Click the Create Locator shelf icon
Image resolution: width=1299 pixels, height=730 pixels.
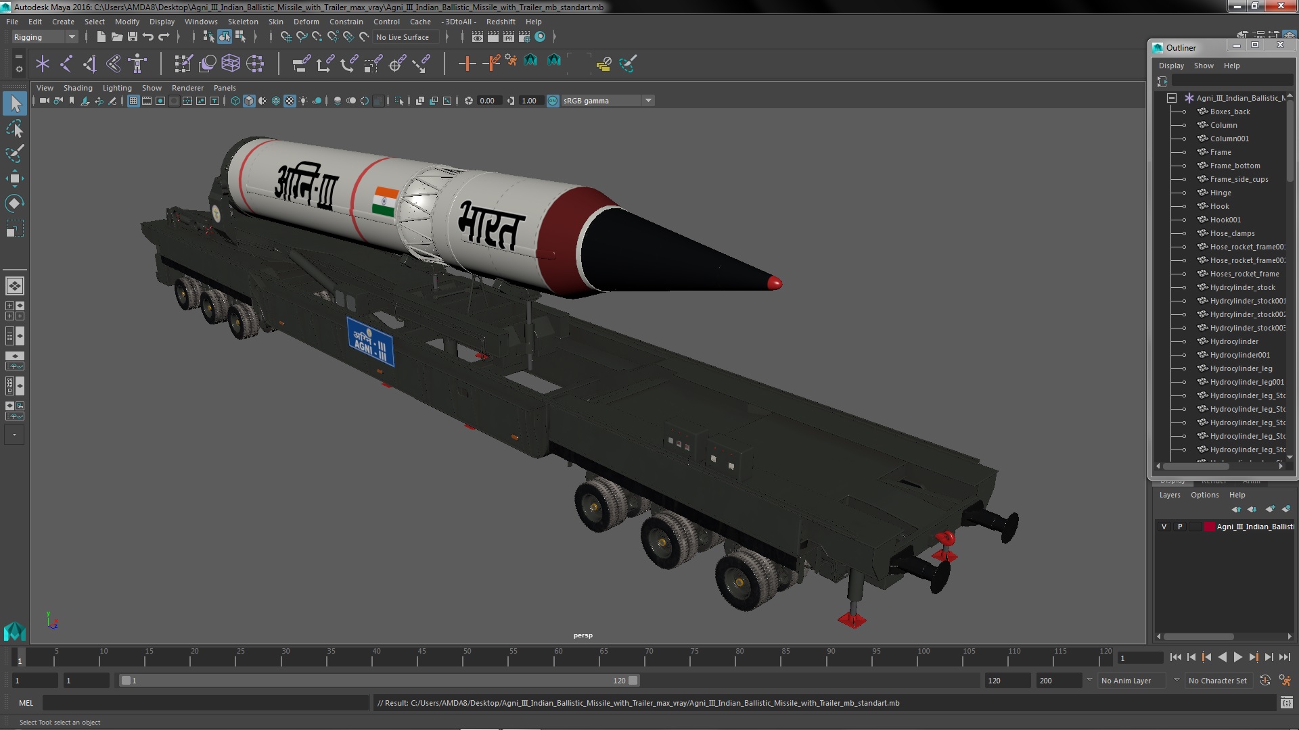point(43,64)
